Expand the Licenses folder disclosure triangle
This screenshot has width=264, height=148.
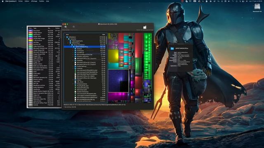point(73,68)
